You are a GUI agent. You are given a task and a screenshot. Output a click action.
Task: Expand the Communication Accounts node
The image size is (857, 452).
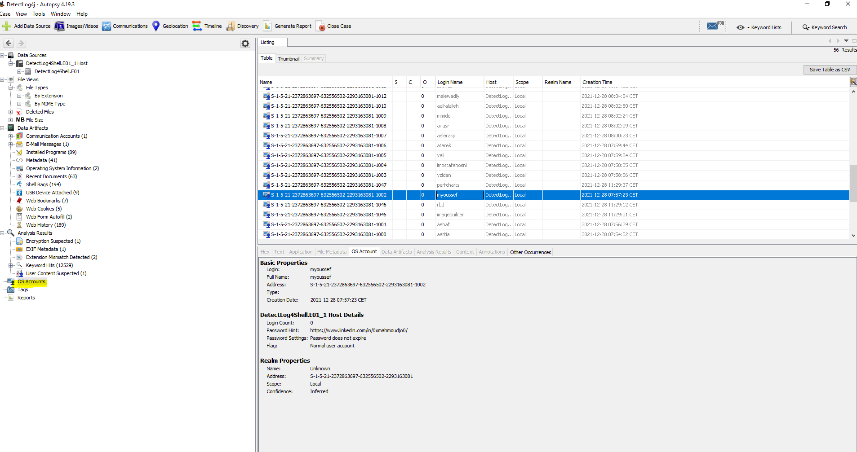[11, 136]
